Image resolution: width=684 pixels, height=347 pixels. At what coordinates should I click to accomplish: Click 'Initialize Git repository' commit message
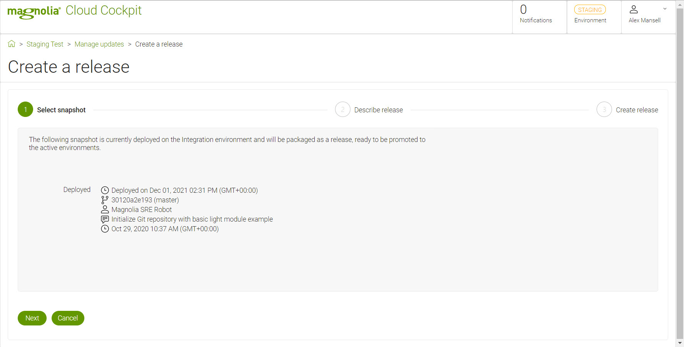[x=192, y=219]
